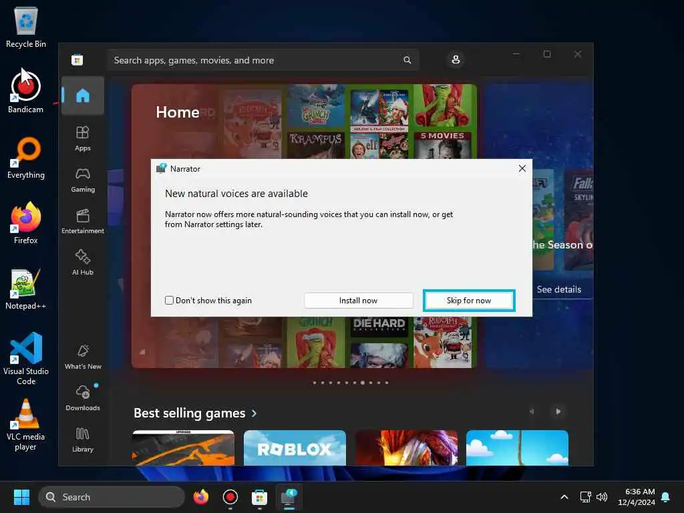Open the Windows Start menu
684x513 pixels.
pos(21,497)
